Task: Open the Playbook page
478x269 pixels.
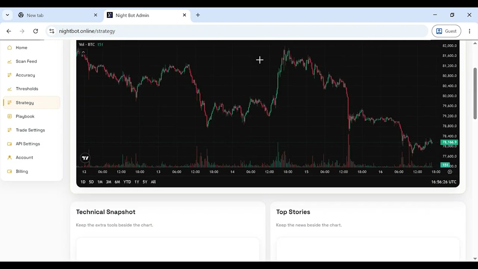Action: pyautogui.click(x=32, y=116)
